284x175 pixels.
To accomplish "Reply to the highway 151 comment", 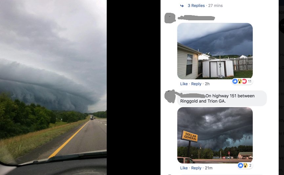I will pyautogui.click(x=196, y=168).
